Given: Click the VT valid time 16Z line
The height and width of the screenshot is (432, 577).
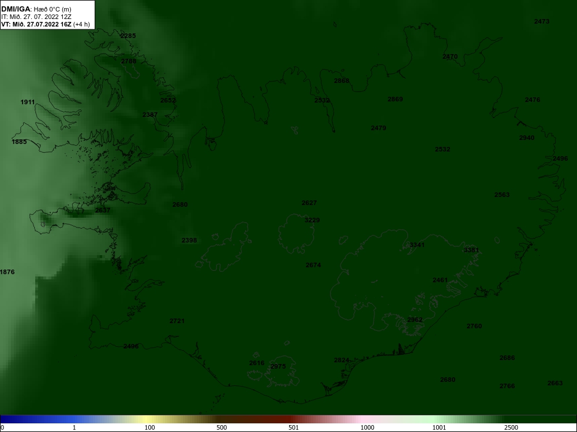Looking at the screenshot, I should pos(45,24).
